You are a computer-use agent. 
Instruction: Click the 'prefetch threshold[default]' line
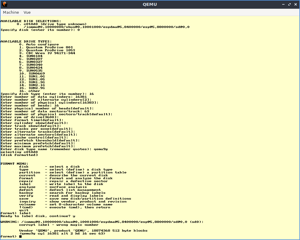pos(40,141)
